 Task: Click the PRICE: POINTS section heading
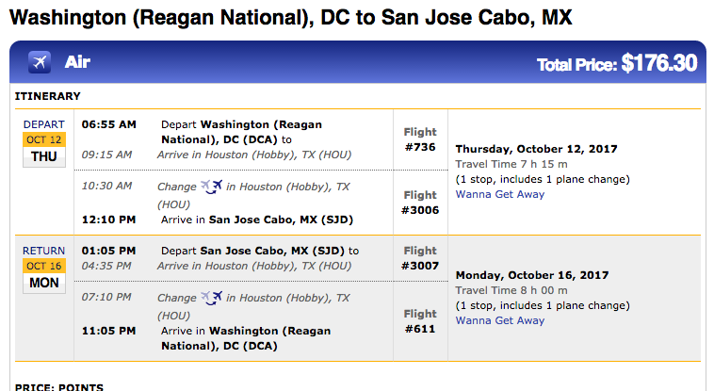(x=59, y=387)
